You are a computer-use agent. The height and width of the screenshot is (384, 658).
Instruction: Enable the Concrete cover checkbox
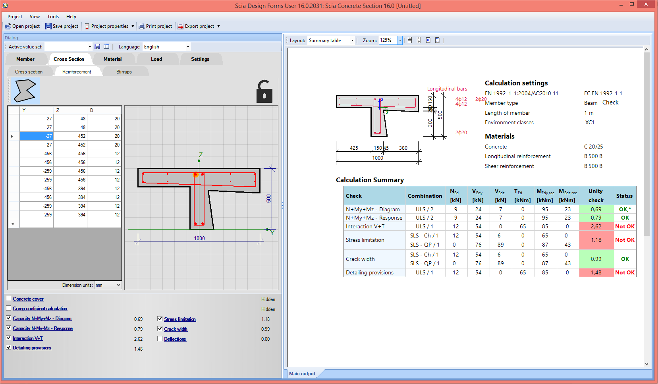(9, 299)
